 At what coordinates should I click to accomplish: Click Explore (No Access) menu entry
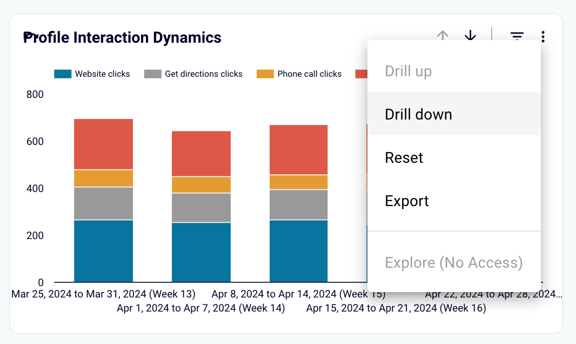(x=454, y=262)
